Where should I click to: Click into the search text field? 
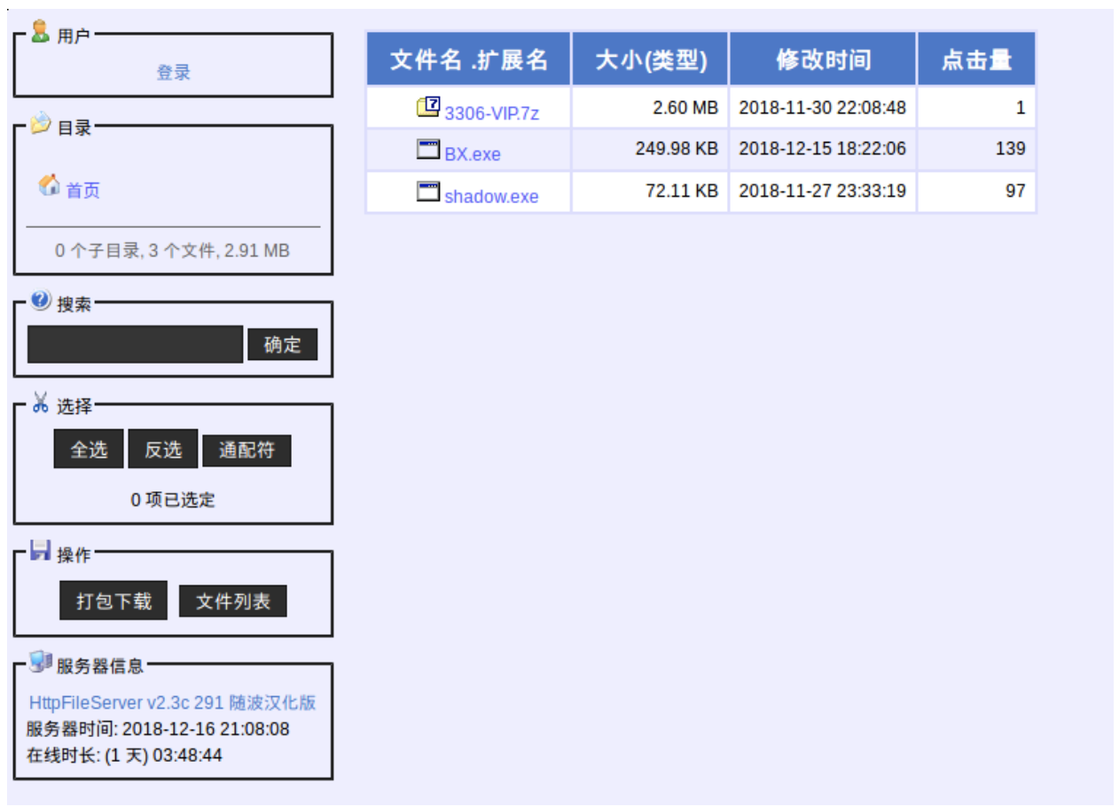tap(135, 344)
